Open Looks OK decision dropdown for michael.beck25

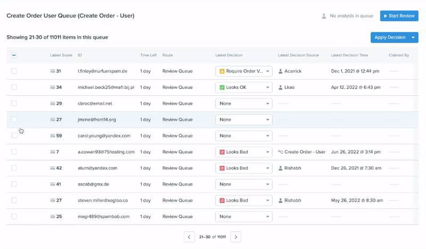coord(244,87)
